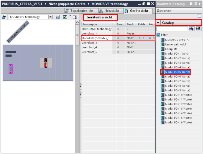Click the catalog search input field
This screenshot has height=154, width=203.
point(172,29)
